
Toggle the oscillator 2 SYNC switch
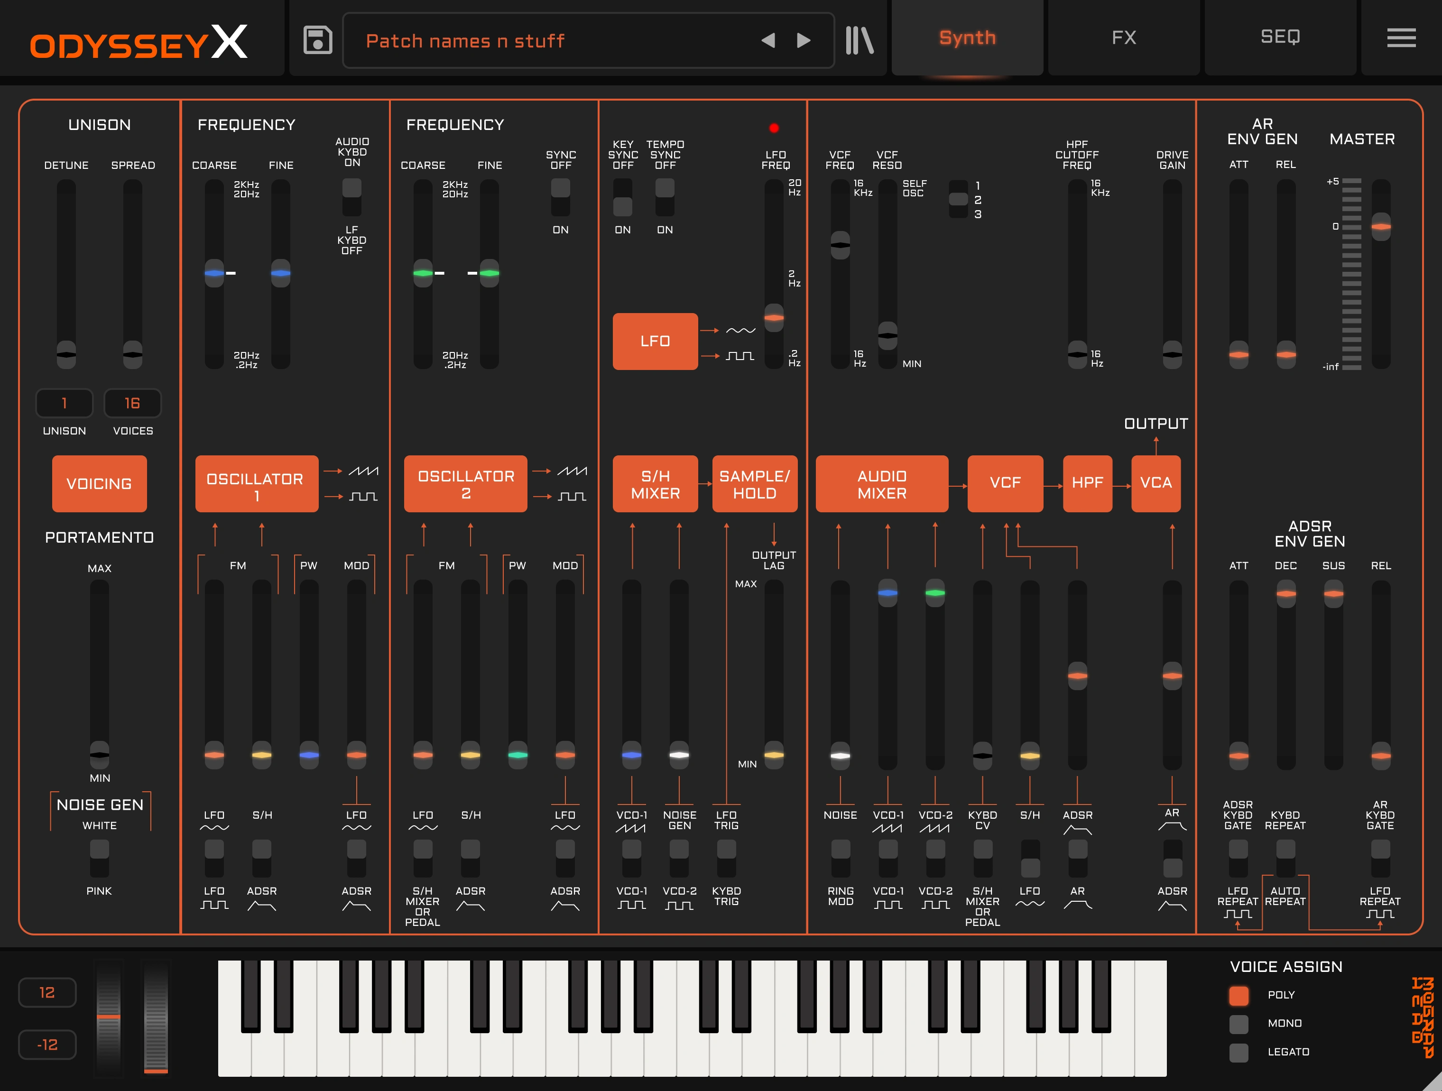pos(561,197)
